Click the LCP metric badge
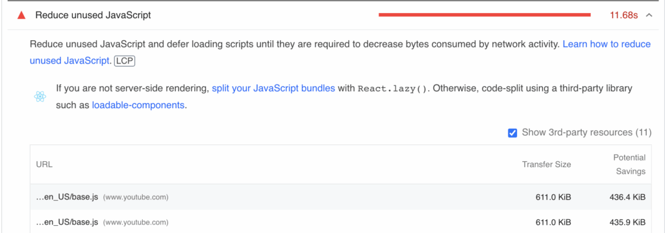This screenshot has width=665, height=233. tap(124, 61)
